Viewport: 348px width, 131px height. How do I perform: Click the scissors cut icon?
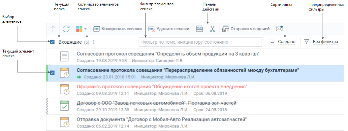click(x=212, y=29)
